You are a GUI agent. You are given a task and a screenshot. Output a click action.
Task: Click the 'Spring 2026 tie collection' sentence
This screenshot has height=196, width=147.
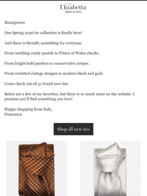[x=43, y=33]
